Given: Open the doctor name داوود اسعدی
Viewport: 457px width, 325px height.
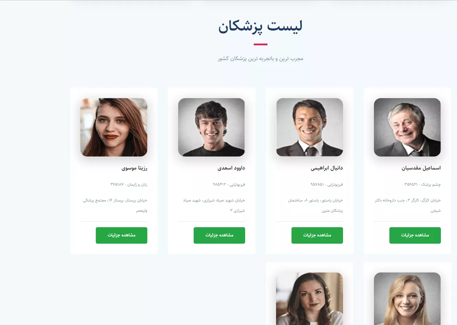Looking at the screenshot, I should [231, 168].
